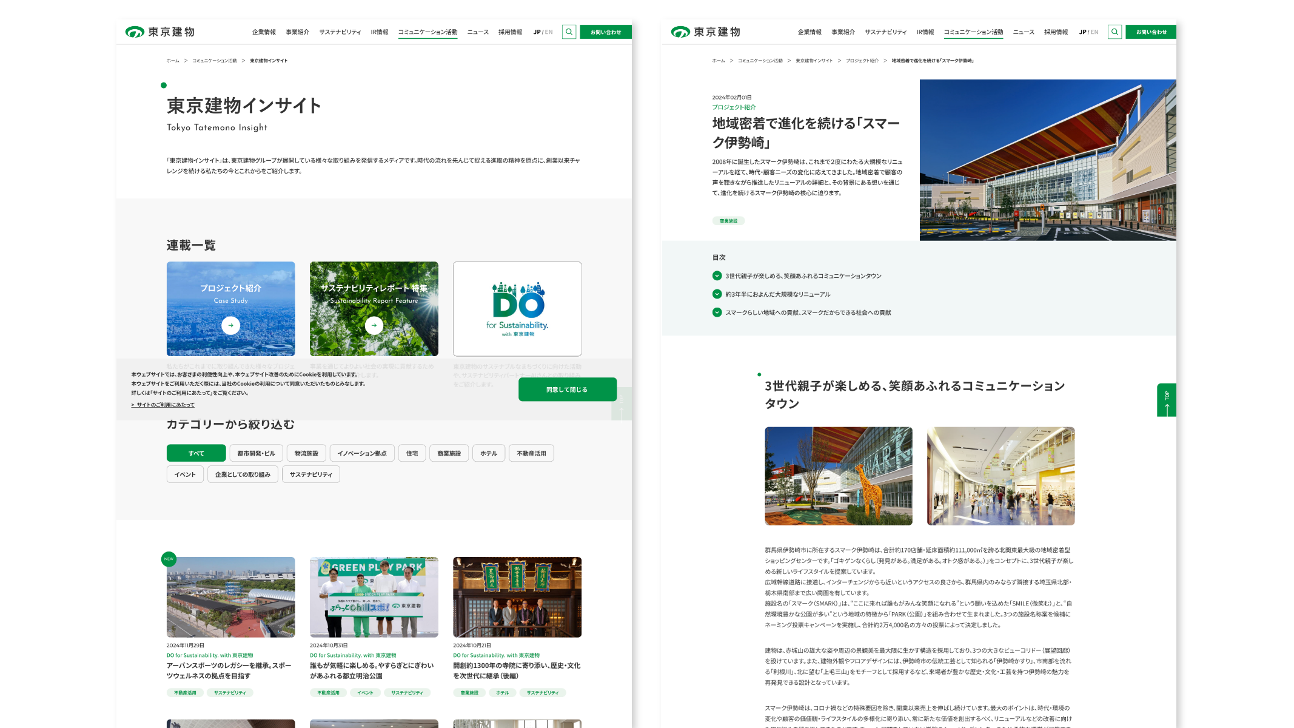Select 不動産活用 category filter
The width and height of the screenshot is (1294, 728).
pos(531,453)
